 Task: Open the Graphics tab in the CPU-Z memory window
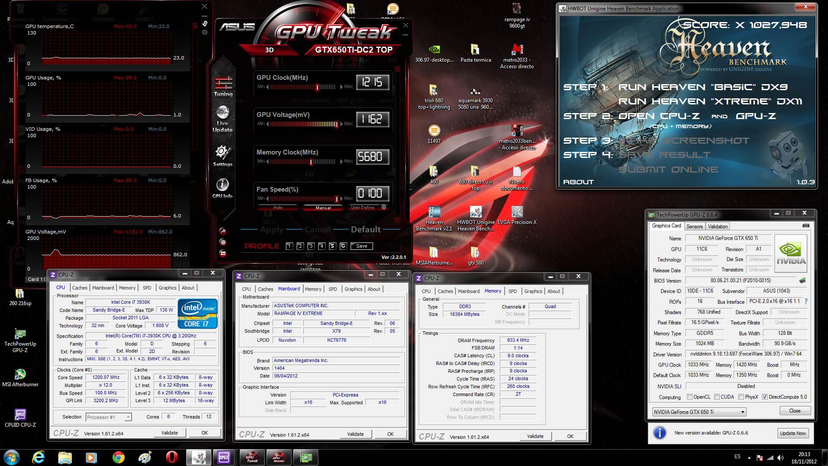point(533,291)
